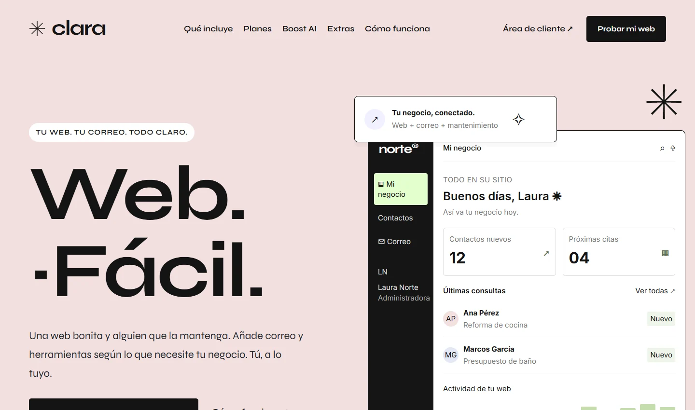Click Presupuesto de baño consultation text
The width and height of the screenshot is (695, 410).
tap(500, 361)
